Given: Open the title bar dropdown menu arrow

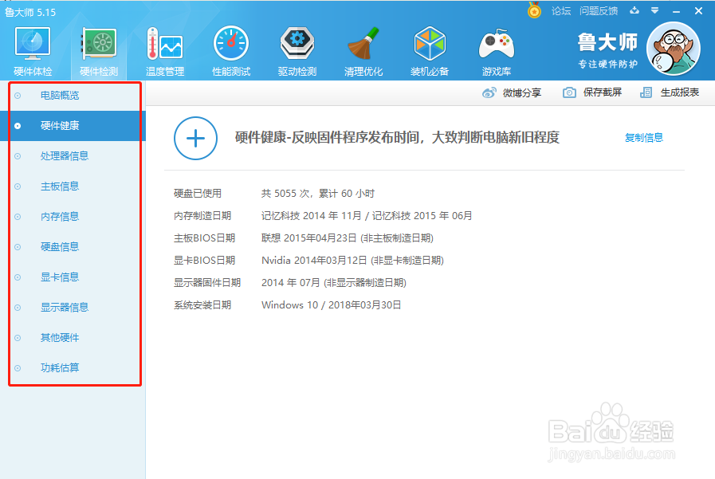Looking at the screenshot, I should tap(654, 10).
